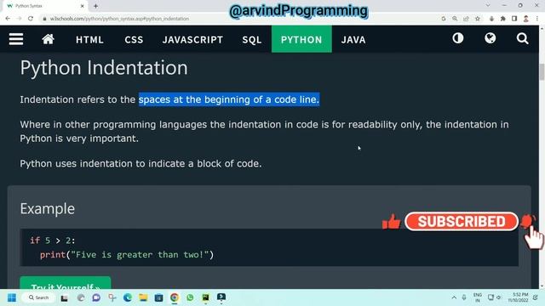
Task: View site lock information icon
Action: click(x=44, y=19)
